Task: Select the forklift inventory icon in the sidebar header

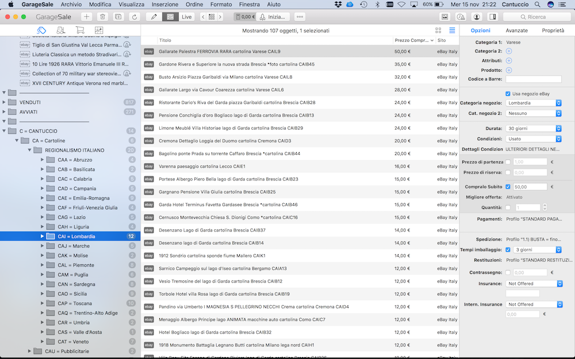Action: click(x=61, y=30)
